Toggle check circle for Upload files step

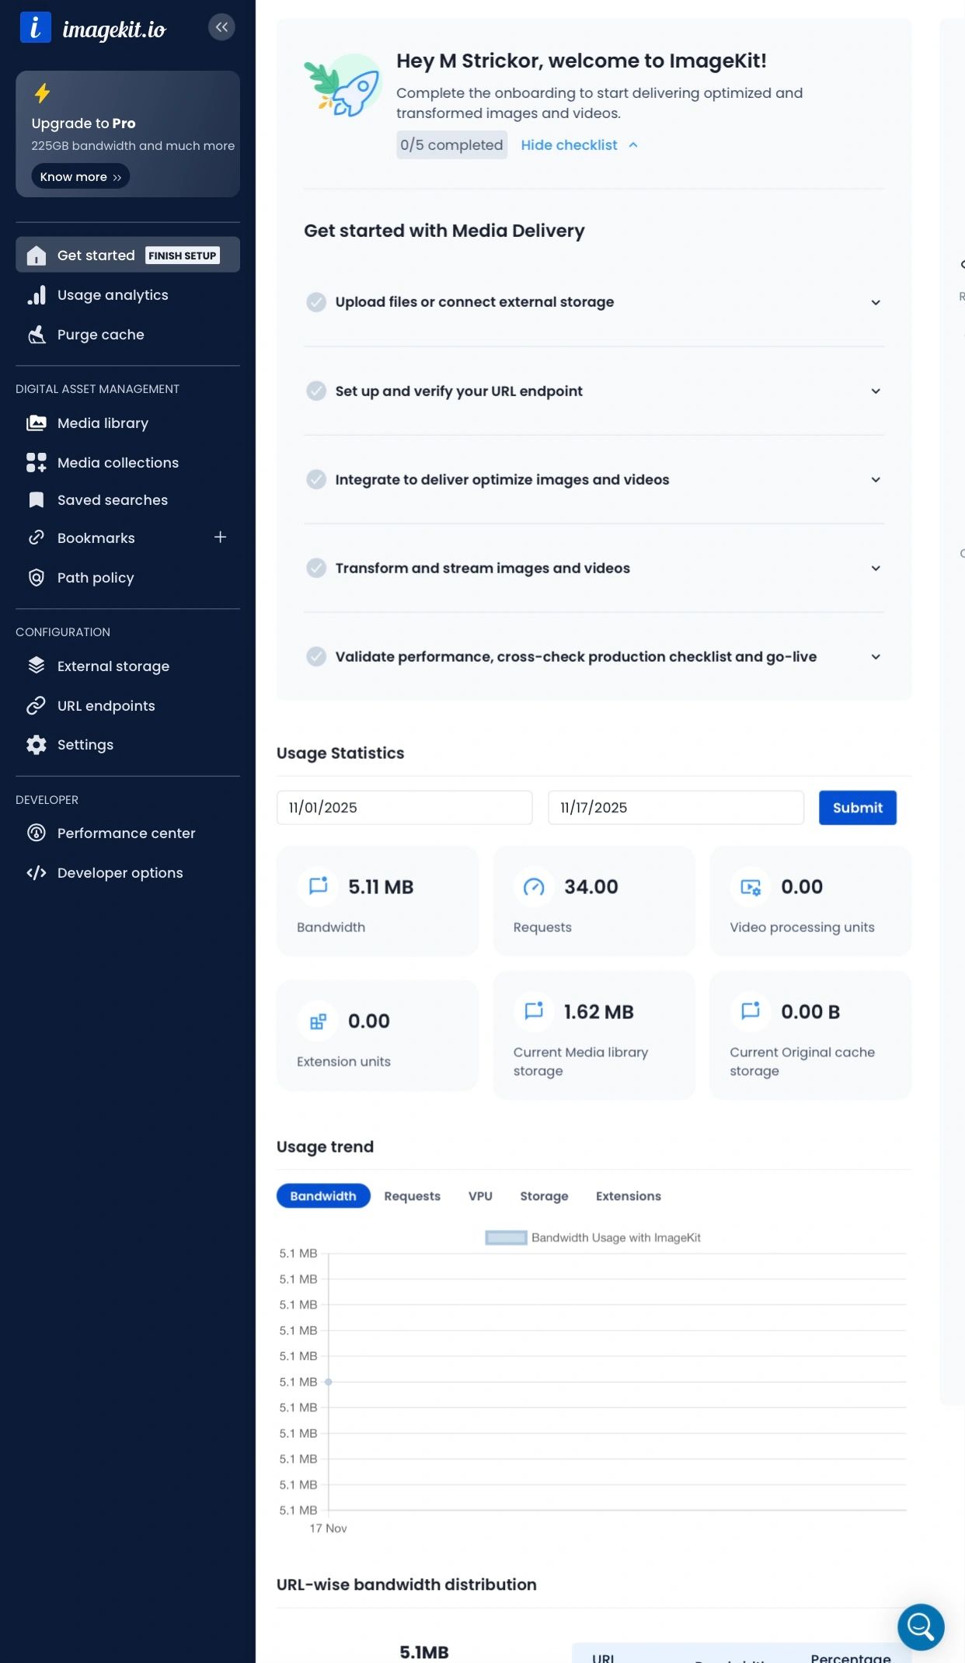(316, 302)
